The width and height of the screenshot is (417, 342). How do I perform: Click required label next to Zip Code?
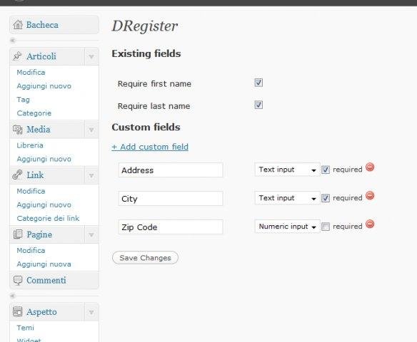point(348,227)
